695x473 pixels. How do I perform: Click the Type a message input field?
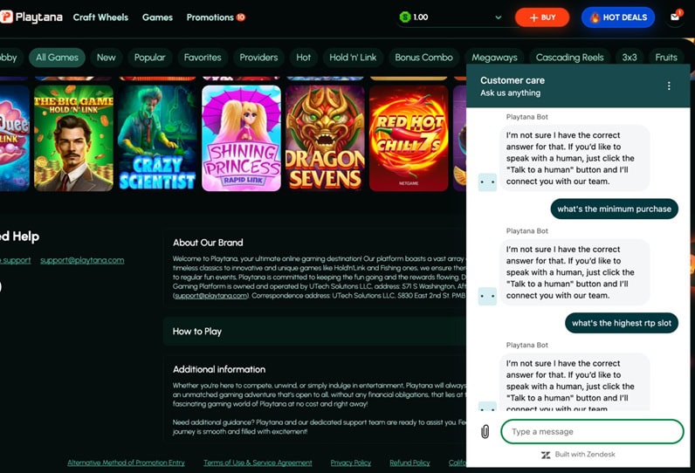point(592,431)
